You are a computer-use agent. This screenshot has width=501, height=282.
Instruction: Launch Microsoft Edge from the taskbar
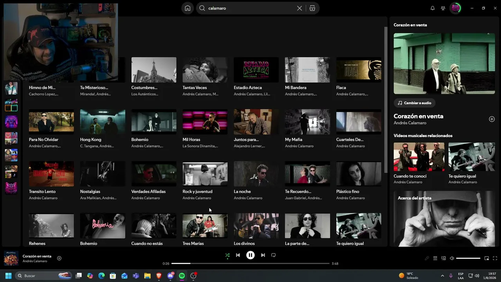coord(101,276)
